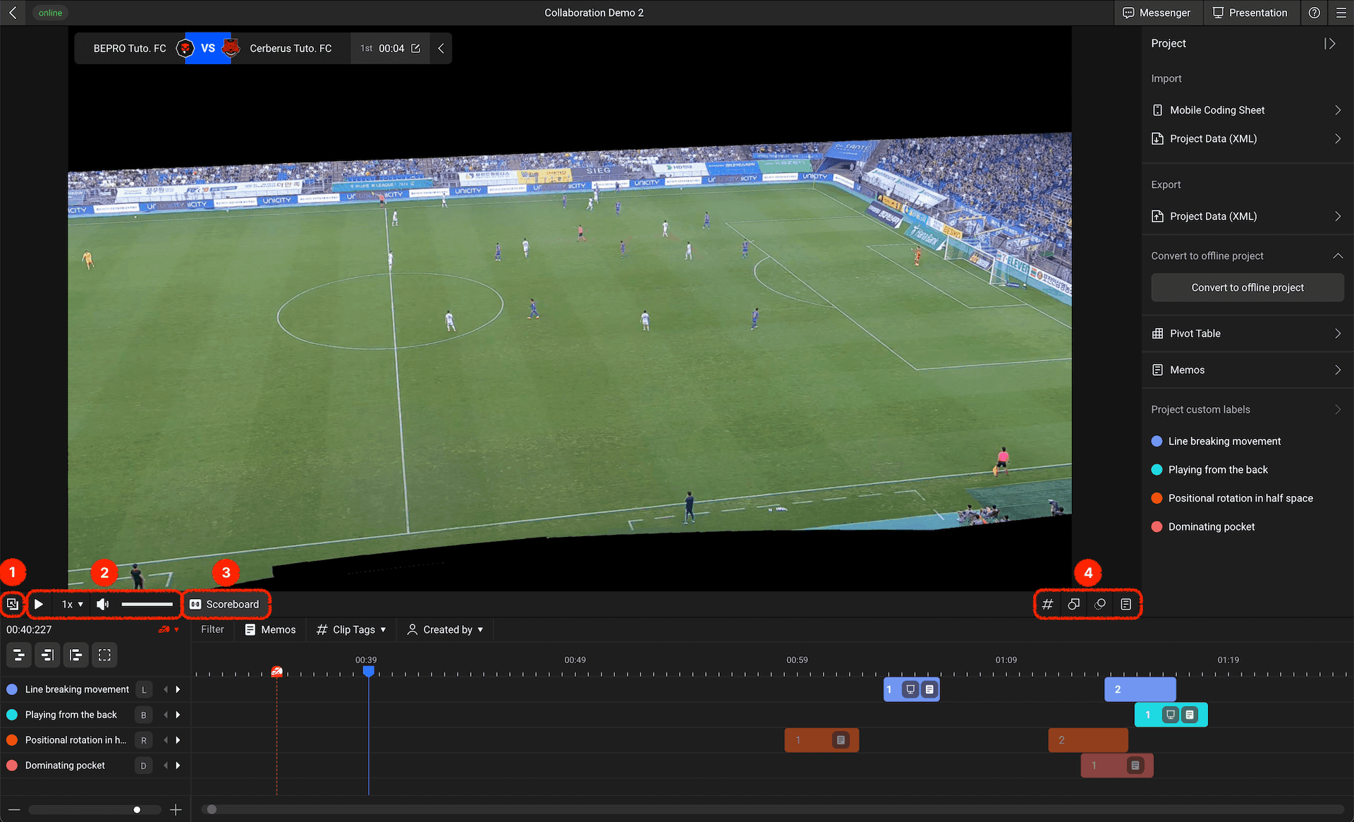The height and width of the screenshot is (822, 1354).
Task: Click the picture-in-picture video icon left of the play button
Action: (12, 605)
